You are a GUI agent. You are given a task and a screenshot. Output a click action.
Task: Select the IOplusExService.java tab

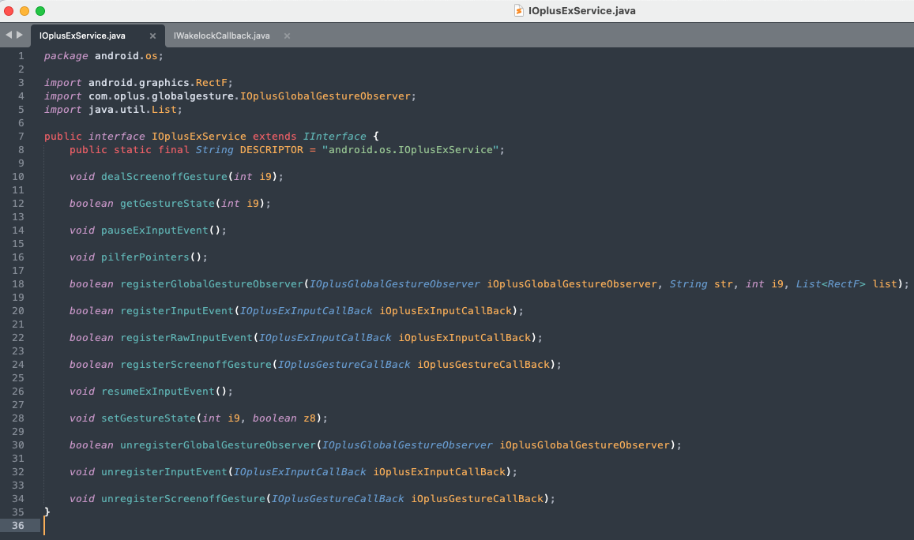tap(82, 36)
